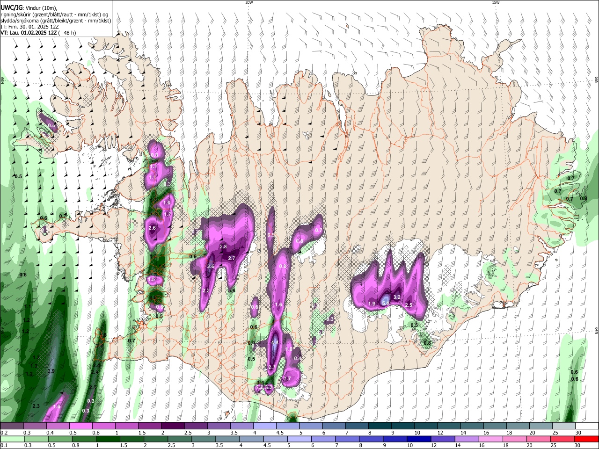Click the bold UWC/IG title text
The height and width of the screenshot is (449, 599).
click(x=11, y=7)
